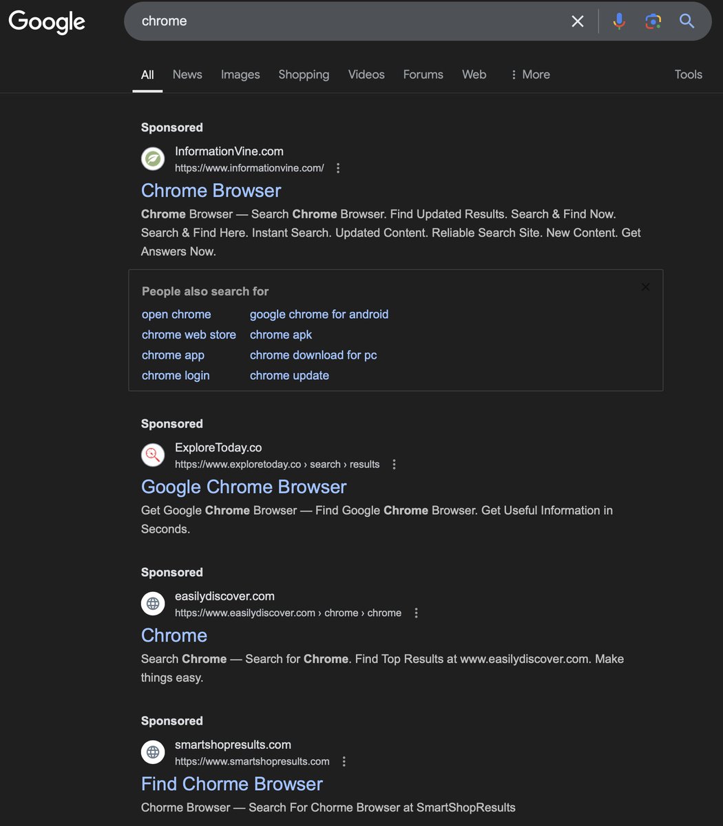Open the Chrome Browser ad headline

tap(211, 191)
